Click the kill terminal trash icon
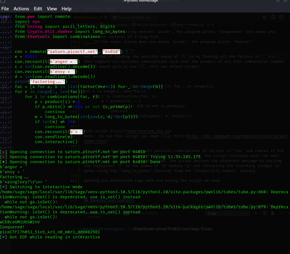The image size is (290, 254). coord(273,213)
